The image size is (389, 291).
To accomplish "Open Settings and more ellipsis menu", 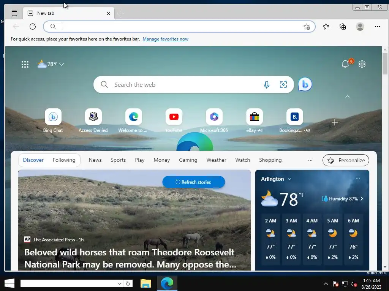I will pyautogui.click(x=378, y=27).
